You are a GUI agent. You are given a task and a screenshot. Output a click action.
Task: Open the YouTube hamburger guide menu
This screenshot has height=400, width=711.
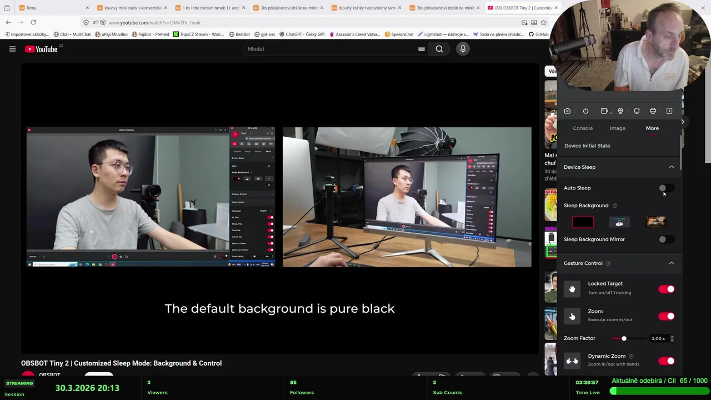click(12, 49)
